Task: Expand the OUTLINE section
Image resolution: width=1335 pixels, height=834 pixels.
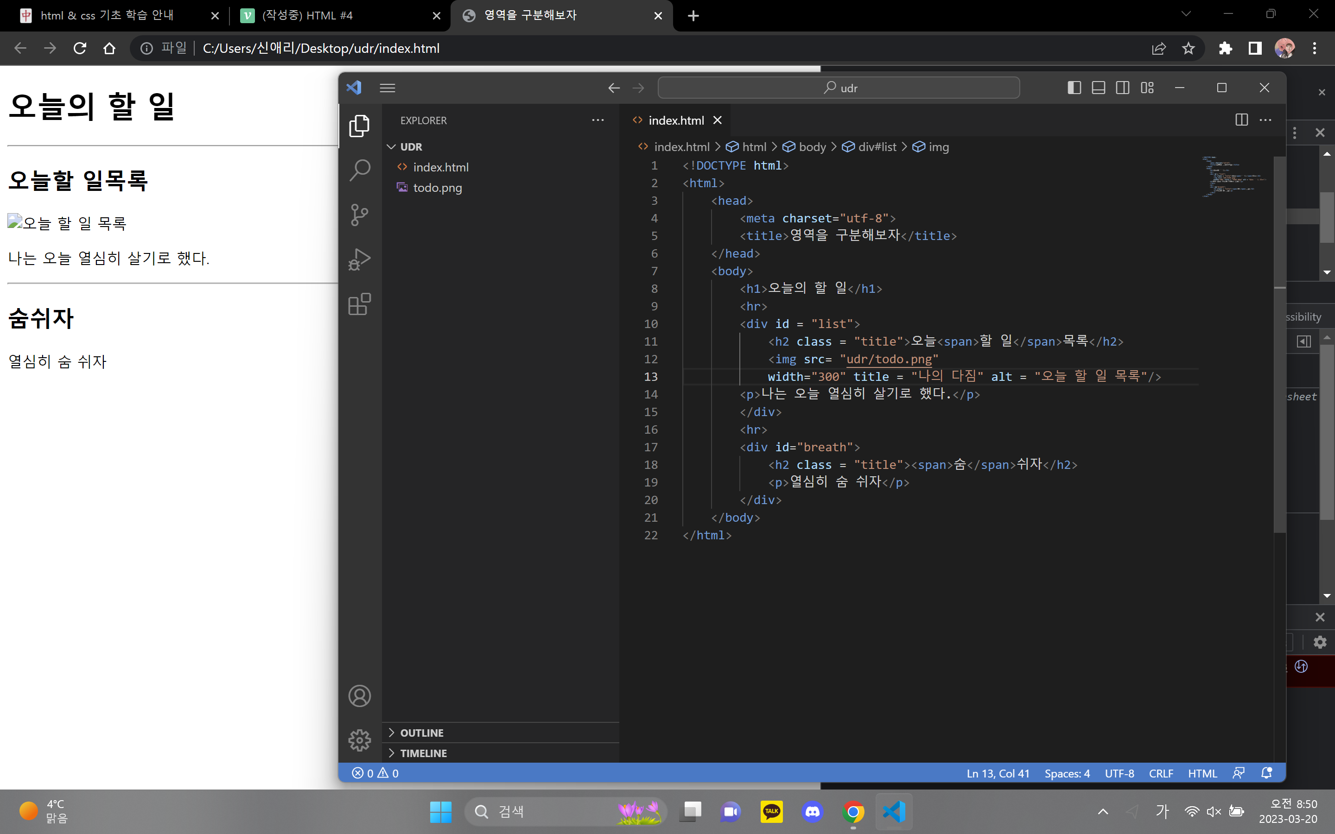Action: pyautogui.click(x=421, y=733)
